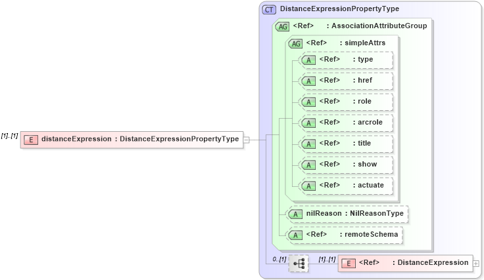Select the ': role' attribute label

point(362,101)
